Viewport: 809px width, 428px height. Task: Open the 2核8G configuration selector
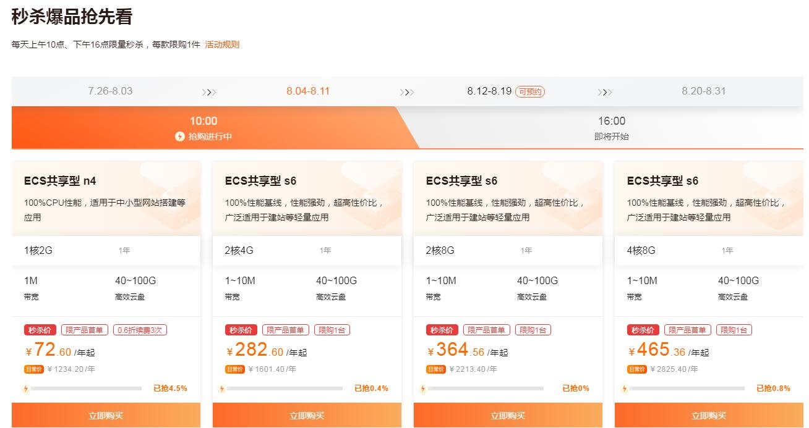tap(508, 250)
